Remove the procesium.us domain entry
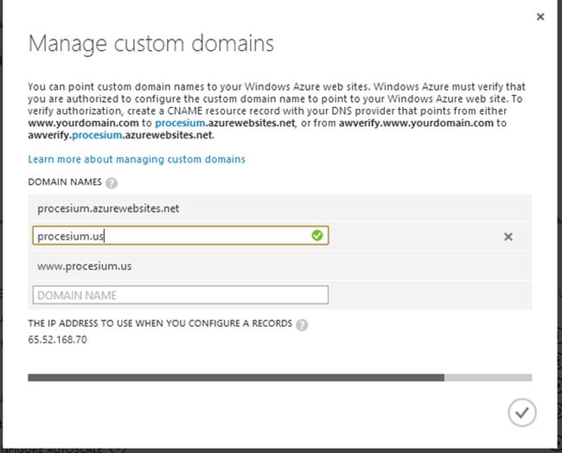 [x=508, y=237]
